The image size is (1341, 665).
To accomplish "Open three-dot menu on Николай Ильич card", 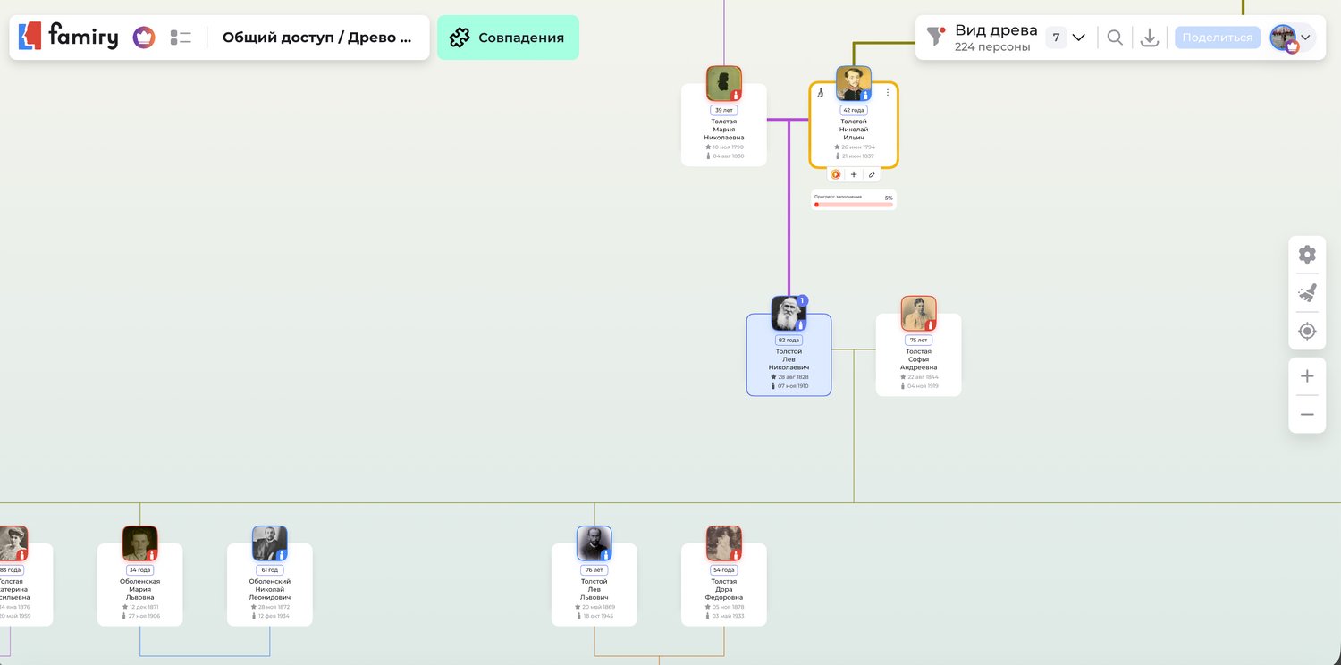I will click(x=888, y=92).
